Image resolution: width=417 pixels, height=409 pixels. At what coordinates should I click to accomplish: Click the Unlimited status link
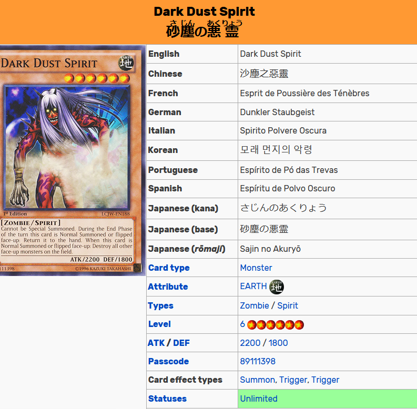click(x=259, y=399)
